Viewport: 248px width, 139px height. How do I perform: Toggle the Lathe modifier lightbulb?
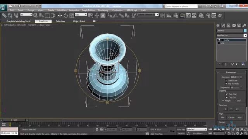coord(219,40)
